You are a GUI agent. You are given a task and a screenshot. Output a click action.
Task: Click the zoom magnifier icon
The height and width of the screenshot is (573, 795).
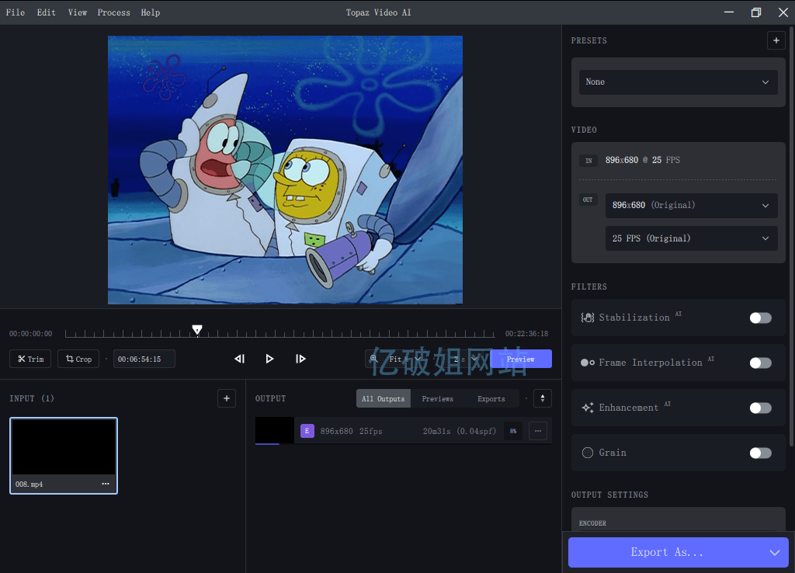[373, 359]
